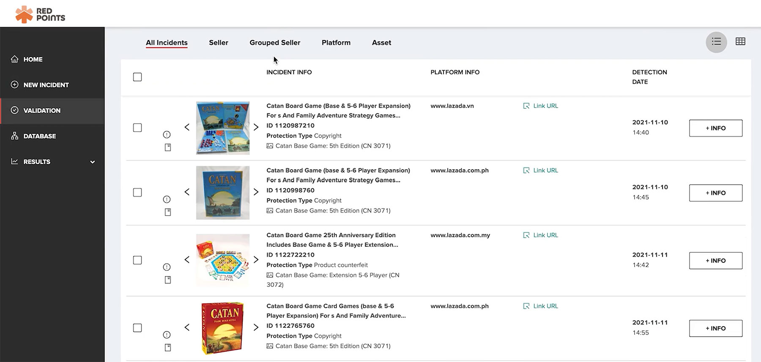Show previous image for incident 1122722210
Screen dimensions: 761x362
coord(187,259)
